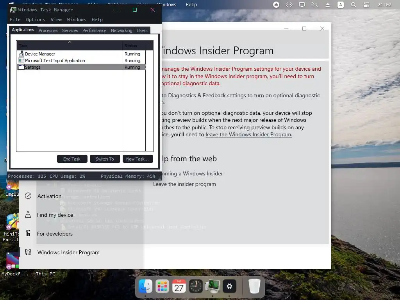Open Find my device in Settings sidebar
The height and width of the screenshot is (300, 400).
pos(55,215)
